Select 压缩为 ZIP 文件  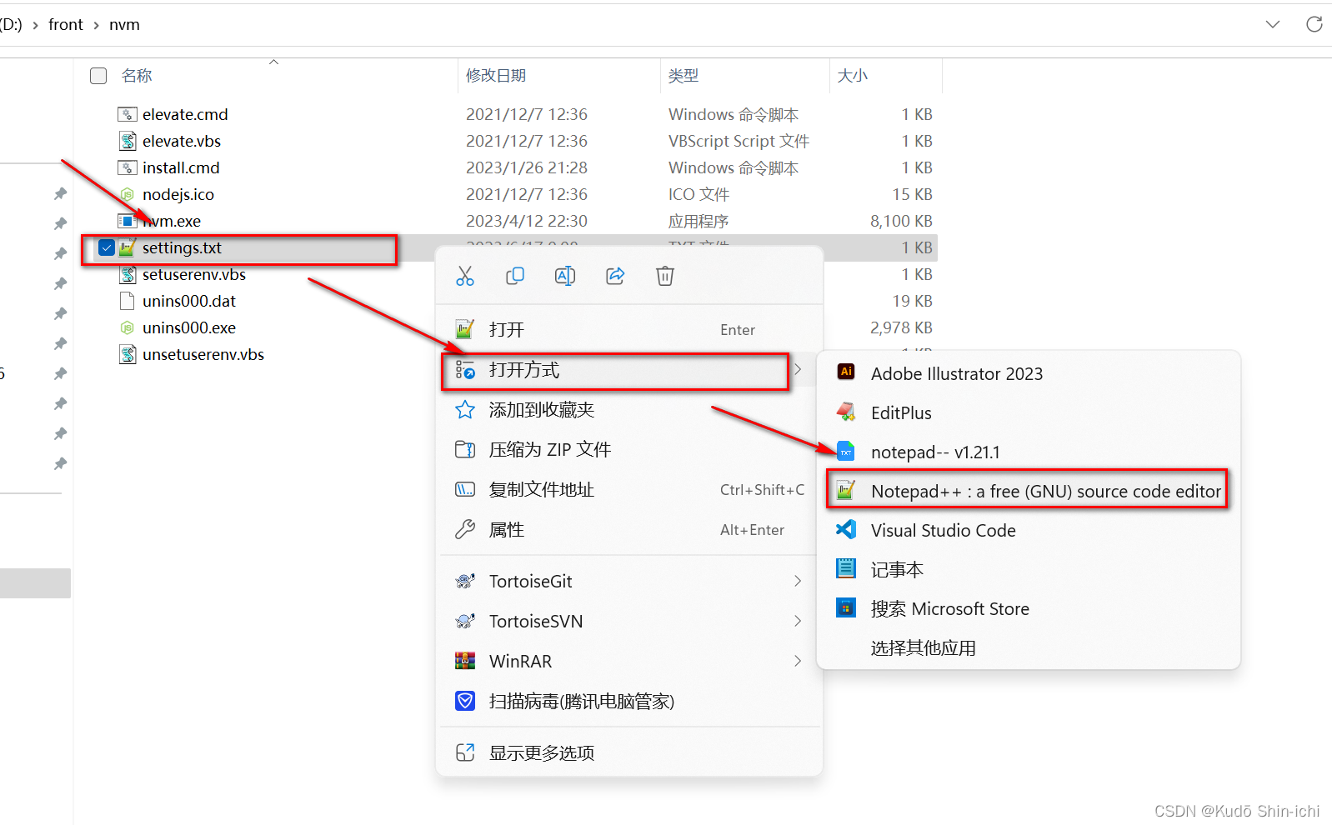(x=629, y=449)
